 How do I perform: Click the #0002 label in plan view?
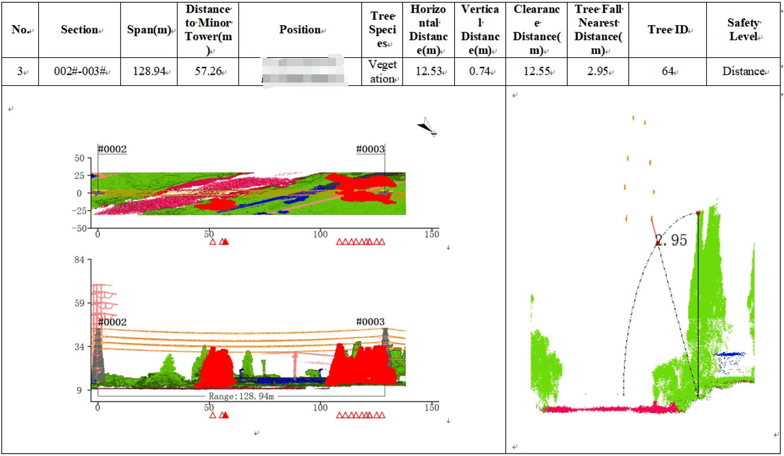(x=112, y=149)
